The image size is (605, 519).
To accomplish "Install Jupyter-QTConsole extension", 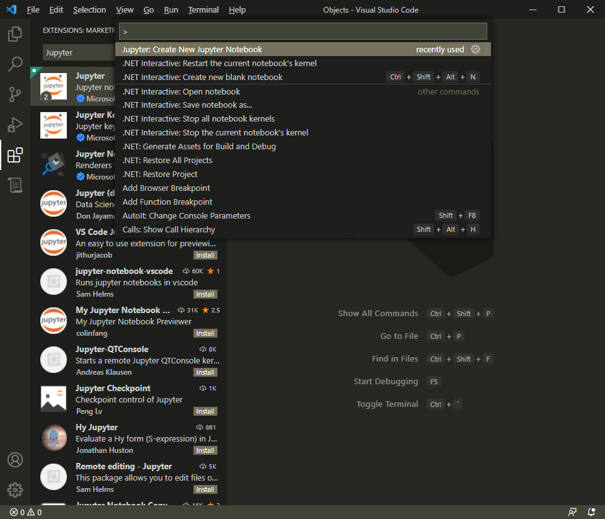I will (x=205, y=372).
